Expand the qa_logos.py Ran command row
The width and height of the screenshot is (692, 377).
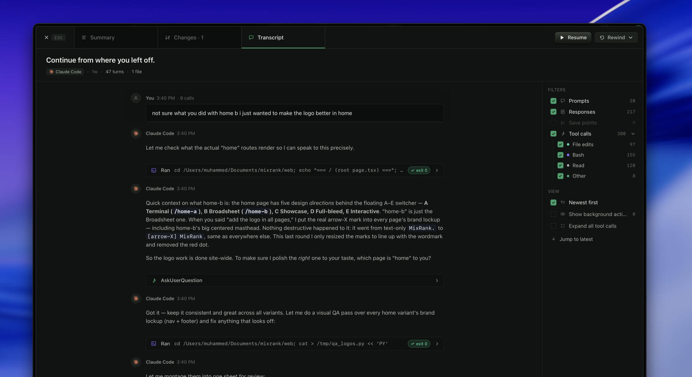437,344
